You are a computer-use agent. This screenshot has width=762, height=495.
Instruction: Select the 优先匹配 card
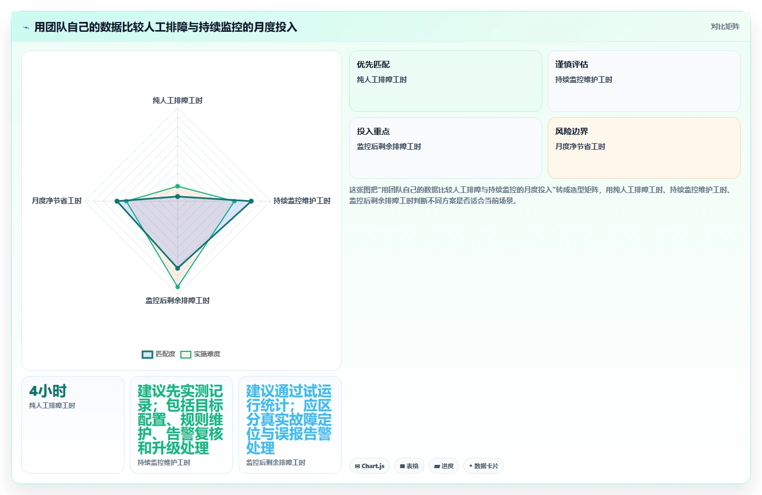[445, 81]
